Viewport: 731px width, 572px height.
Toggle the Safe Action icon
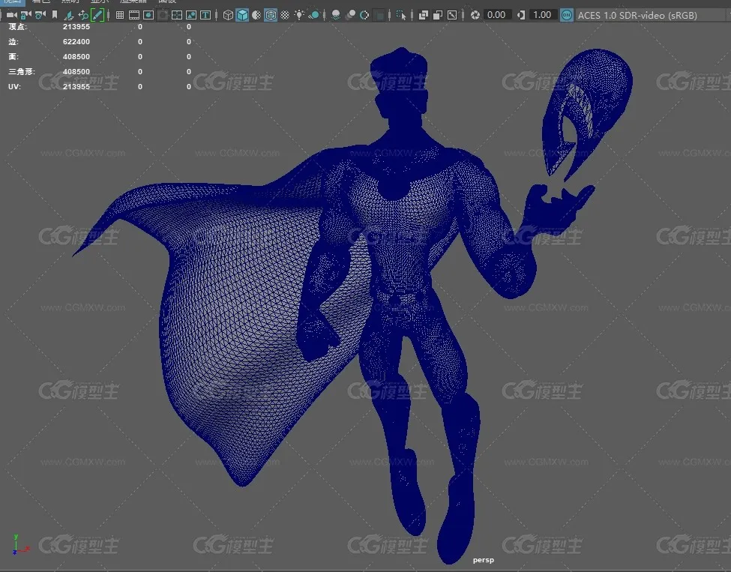tap(191, 15)
